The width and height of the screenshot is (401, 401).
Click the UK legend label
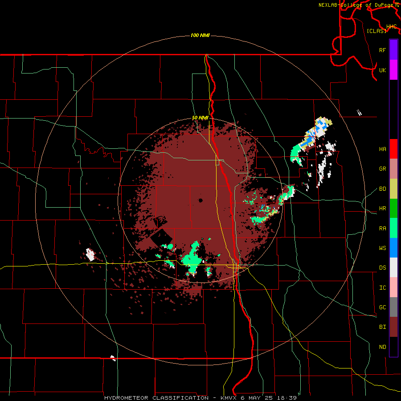point(382,70)
